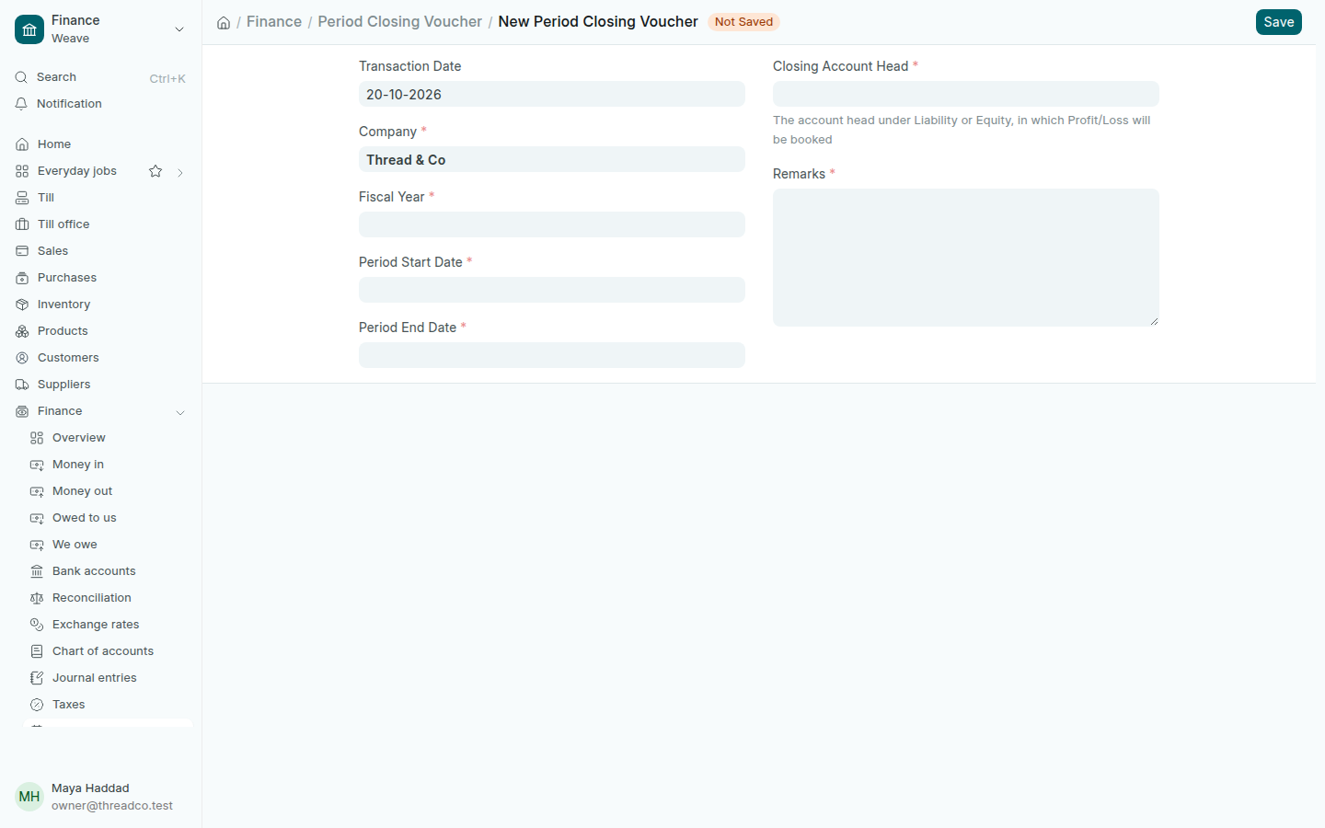Open the Finance Overview page

point(108,438)
